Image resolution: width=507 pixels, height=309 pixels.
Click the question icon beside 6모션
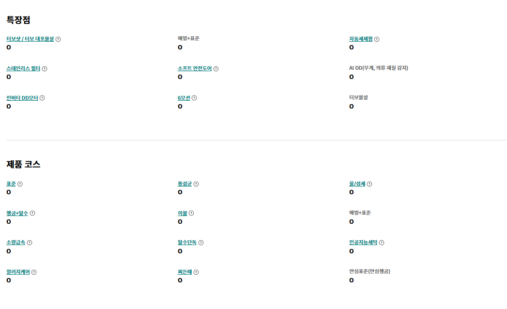(194, 98)
